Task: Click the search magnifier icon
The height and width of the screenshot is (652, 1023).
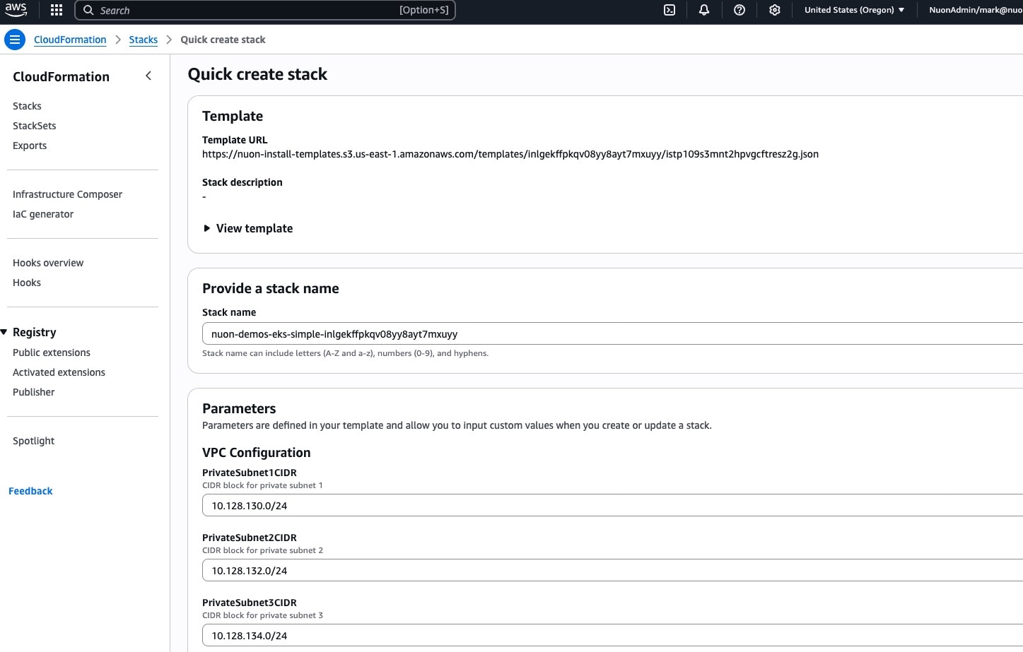Action: point(88,10)
